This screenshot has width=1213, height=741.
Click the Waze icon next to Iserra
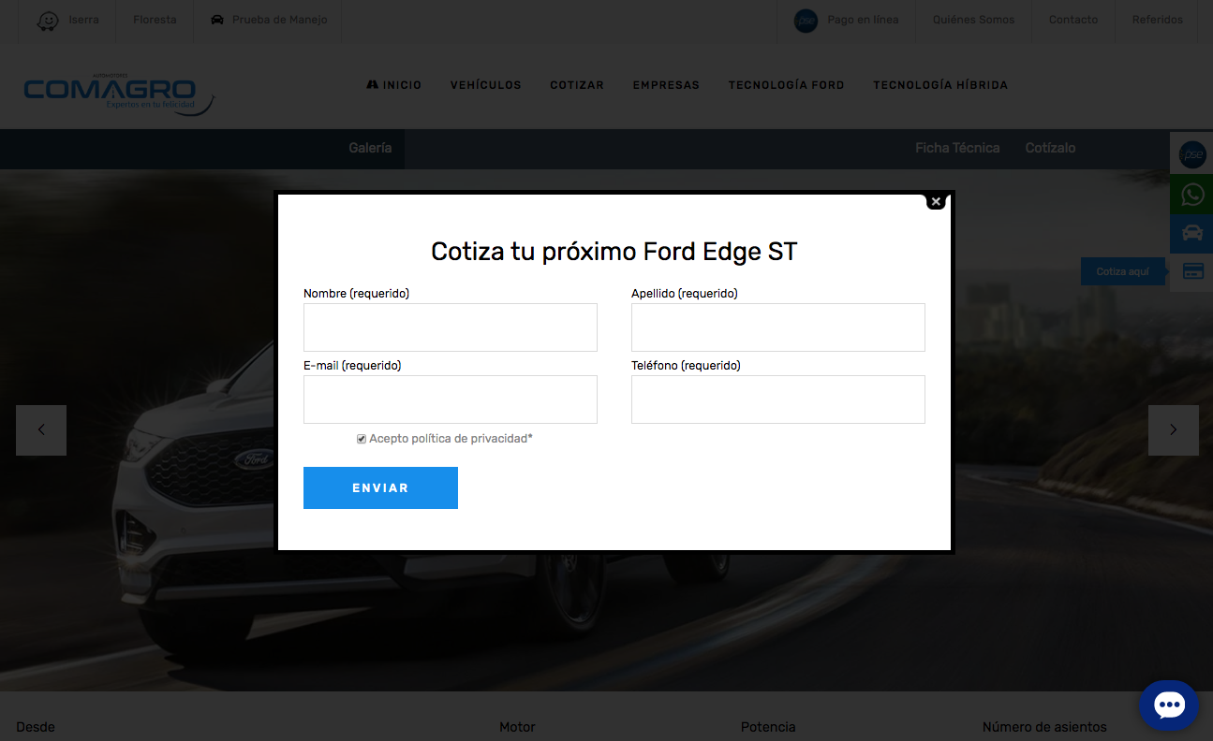click(x=47, y=21)
